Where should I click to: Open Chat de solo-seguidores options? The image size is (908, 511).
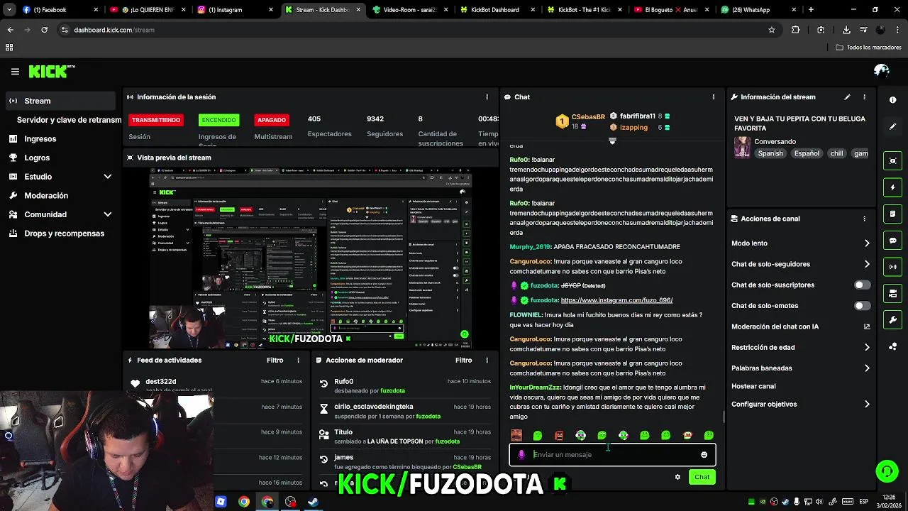click(800, 264)
